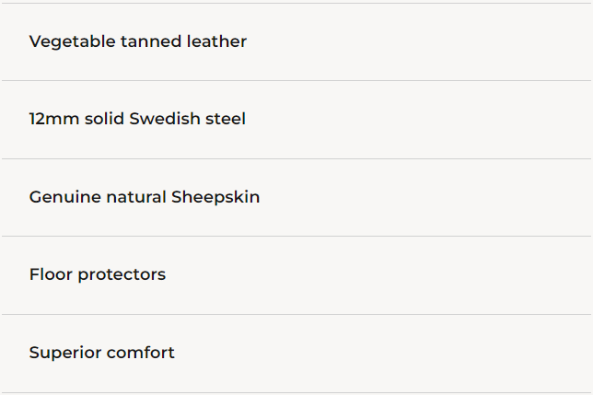Screen dimensions: 593x395
Task: Toggle the Swedish steel feature panel
Action: [x=137, y=120]
